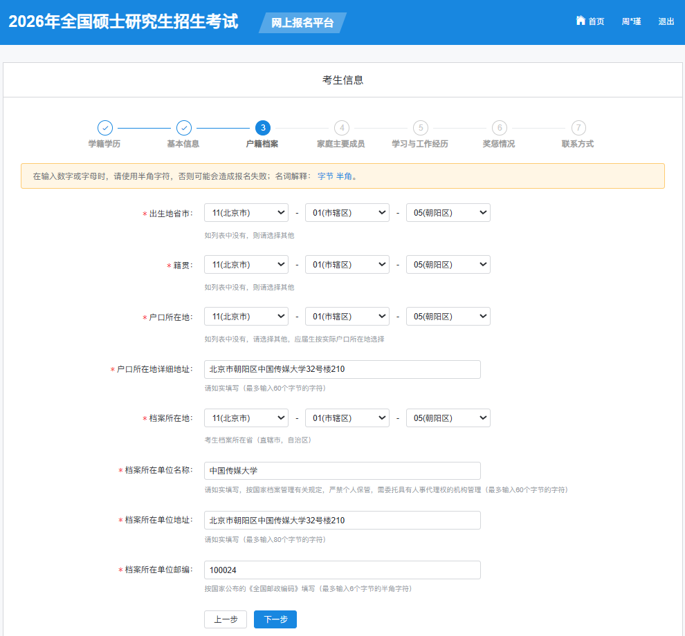点击步骤条中编号7的联系方式圆圈
The height and width of the screenshot is (636, 685).
point(578,128)
